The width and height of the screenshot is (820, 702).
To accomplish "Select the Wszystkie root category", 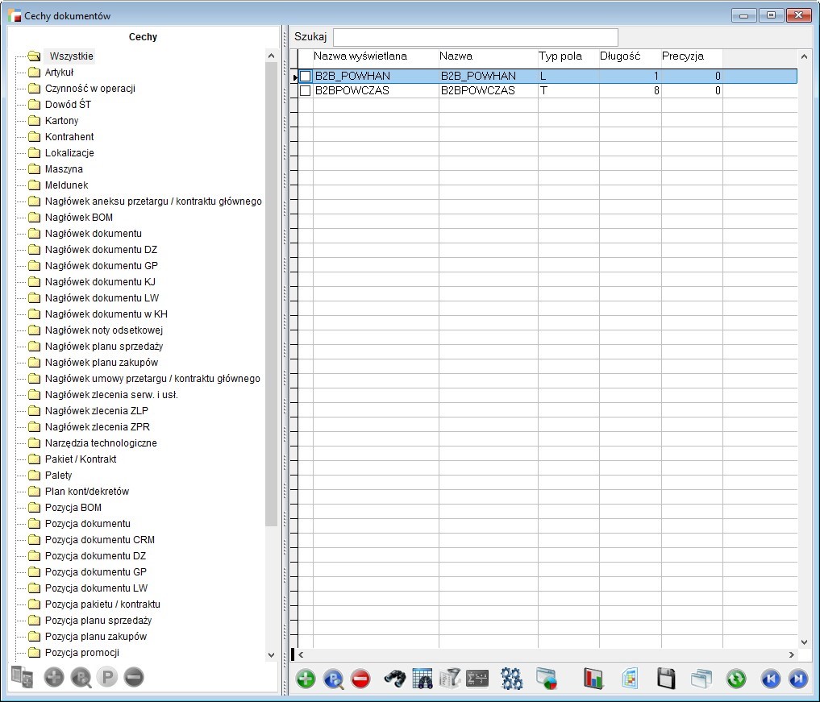I will click(x=71, y=56).
